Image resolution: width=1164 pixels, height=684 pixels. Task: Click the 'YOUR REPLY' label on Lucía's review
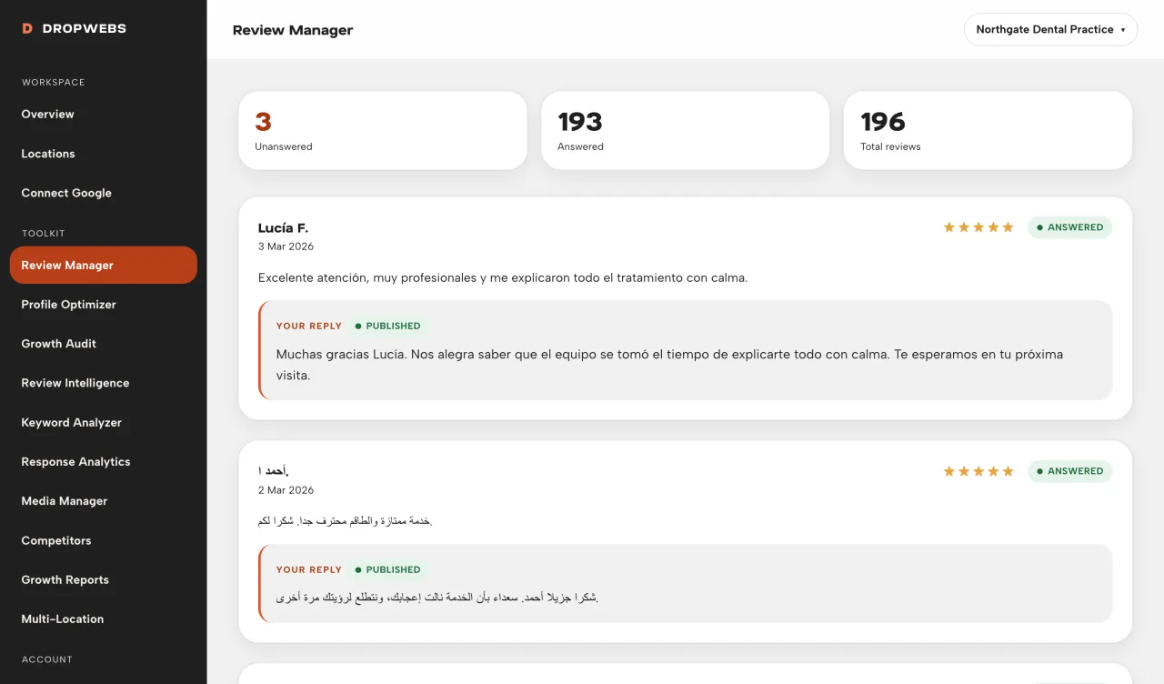point(309,326)
